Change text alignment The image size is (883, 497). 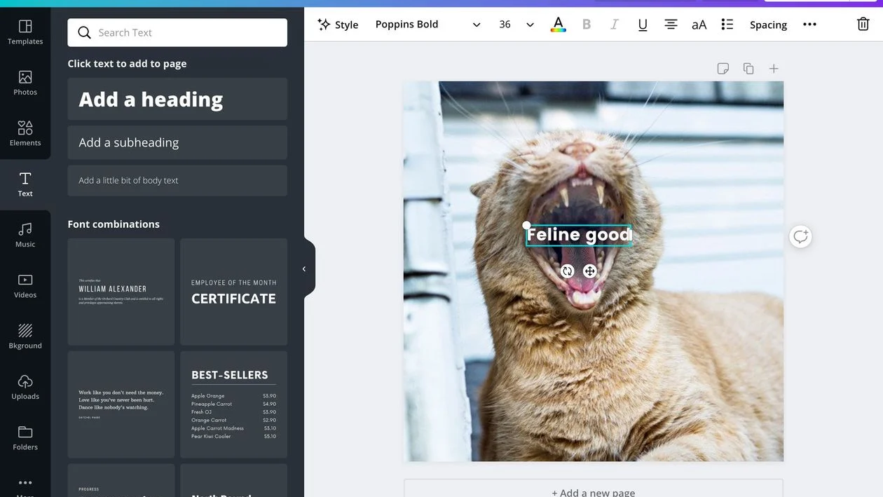671,25
